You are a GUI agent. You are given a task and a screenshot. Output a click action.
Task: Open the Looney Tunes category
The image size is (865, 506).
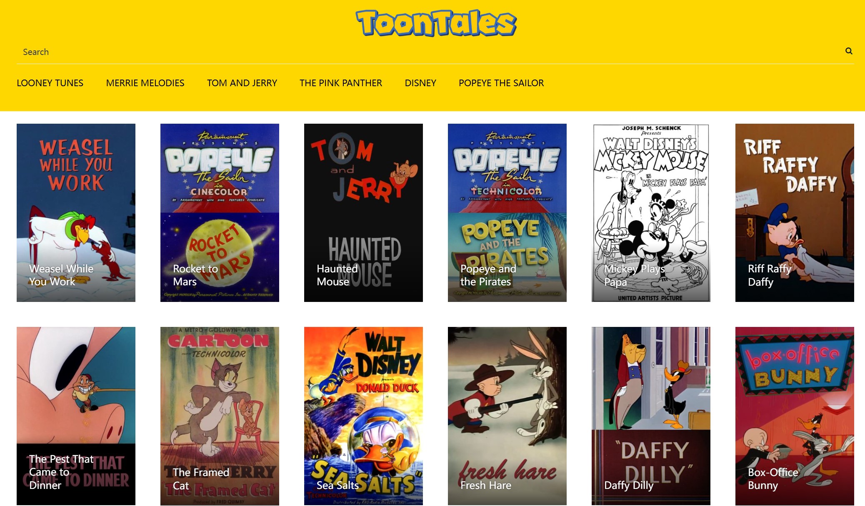50,83
